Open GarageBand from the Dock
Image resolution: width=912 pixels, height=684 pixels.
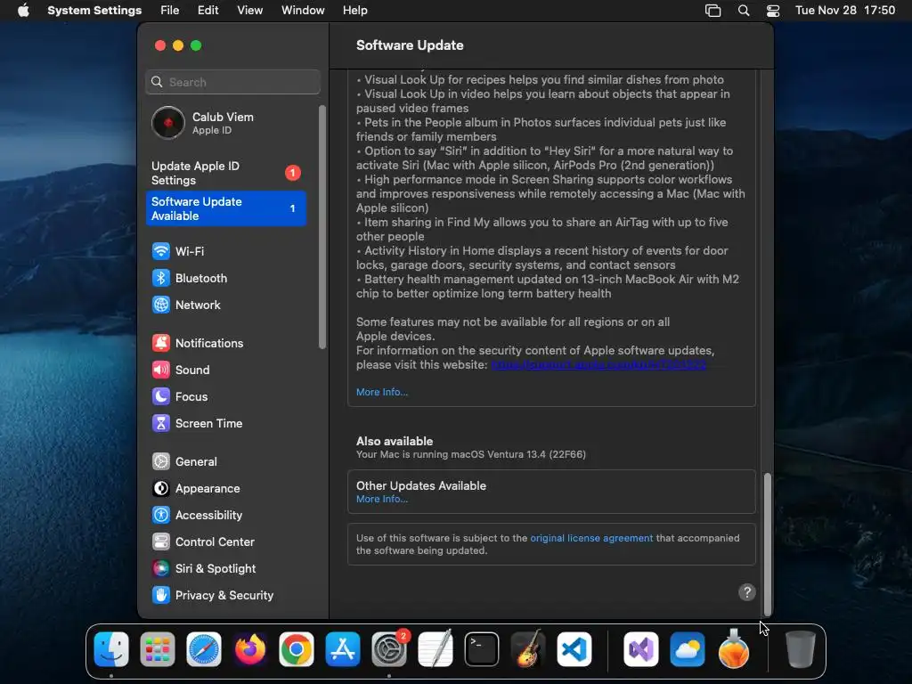click(x=527, y=649)
